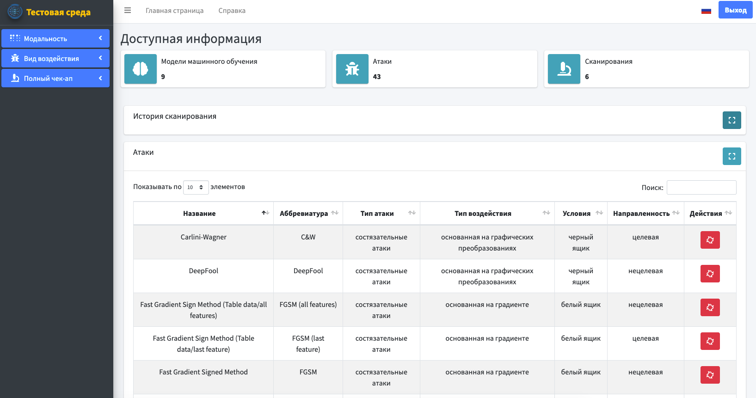Click the Вид воздействия bug icon in sidebar
The image size is (756, 398).
(x=15, y=58)
